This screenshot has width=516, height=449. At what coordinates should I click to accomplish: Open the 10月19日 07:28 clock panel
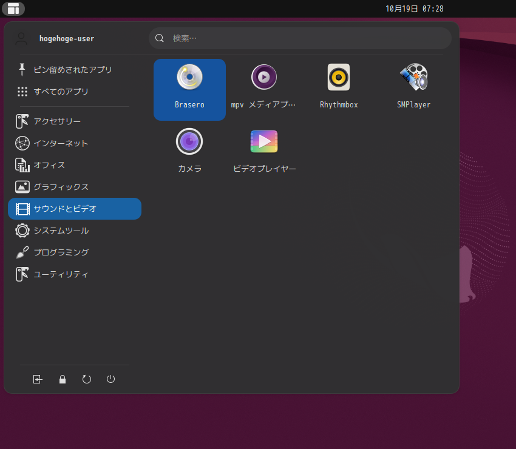tap(414, 8)
